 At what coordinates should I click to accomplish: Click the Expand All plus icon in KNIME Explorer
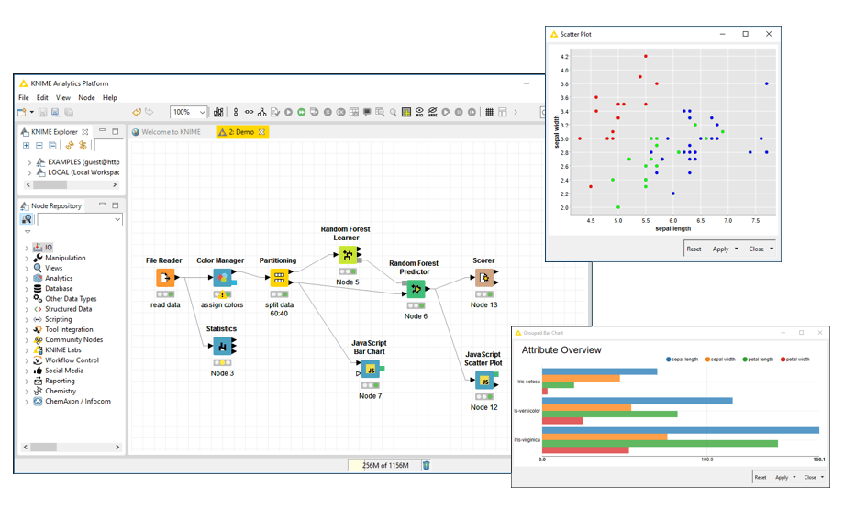(x=26, y=145)
